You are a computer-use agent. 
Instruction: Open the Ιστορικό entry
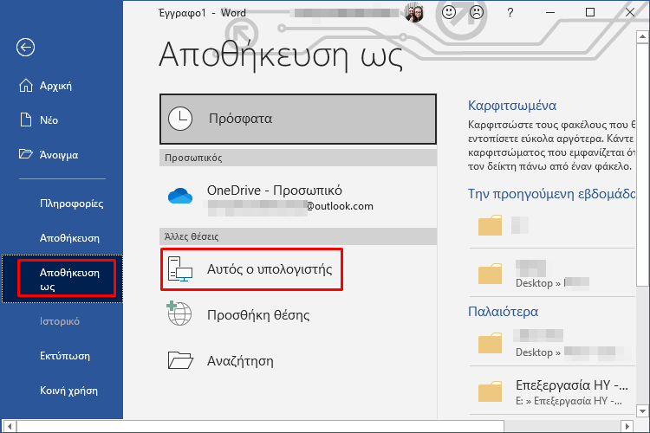tap(62, 321)
